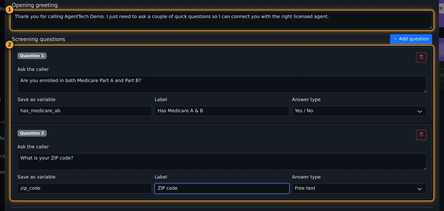Viewport: 444px width, 211px height.
Task: Click the zip_code variable field
Action: 85,189
